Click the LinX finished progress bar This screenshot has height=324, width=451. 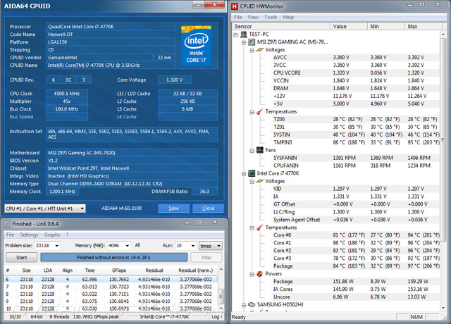115,257
